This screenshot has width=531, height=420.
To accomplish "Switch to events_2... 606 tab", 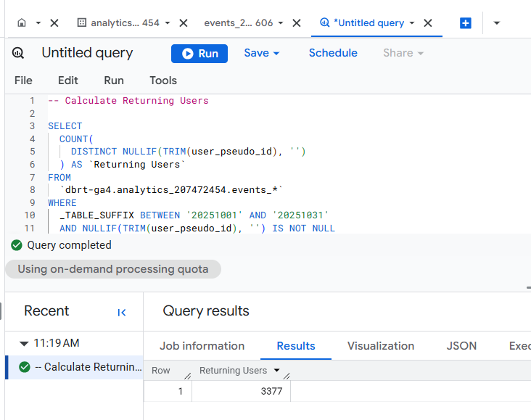I will click(239, 23).
